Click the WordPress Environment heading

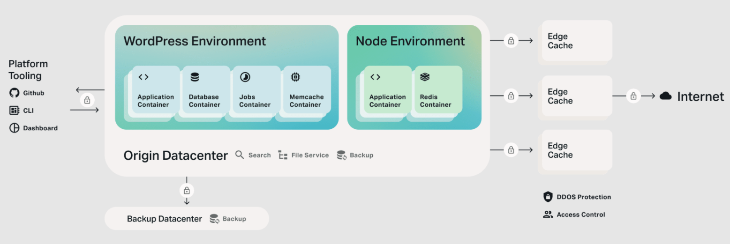pyautogui.click(x=195, y=41)
